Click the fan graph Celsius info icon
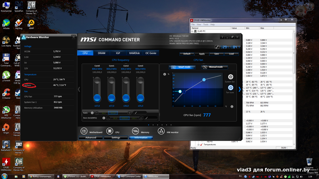The height and width of the screenshot is (179, 319). (232, 107)
